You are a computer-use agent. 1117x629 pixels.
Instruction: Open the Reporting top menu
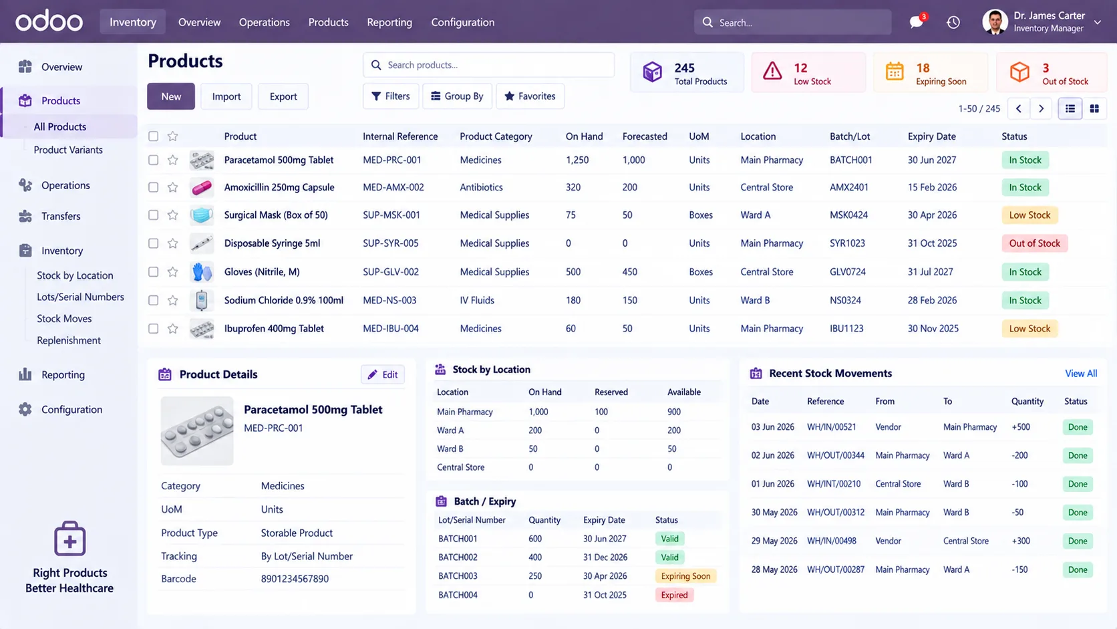pos(389,22)
